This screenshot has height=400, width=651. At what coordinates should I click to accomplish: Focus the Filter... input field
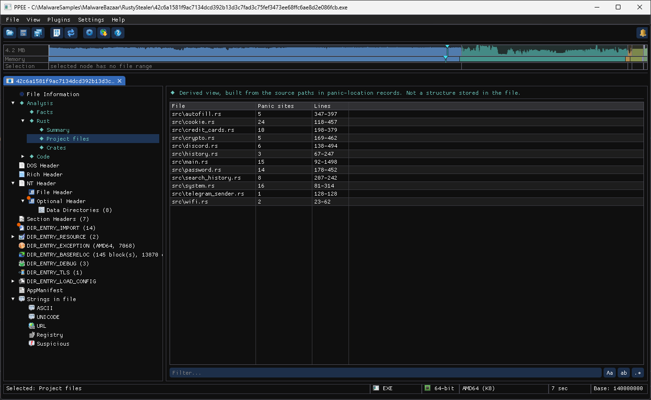[x=386, y=373]
